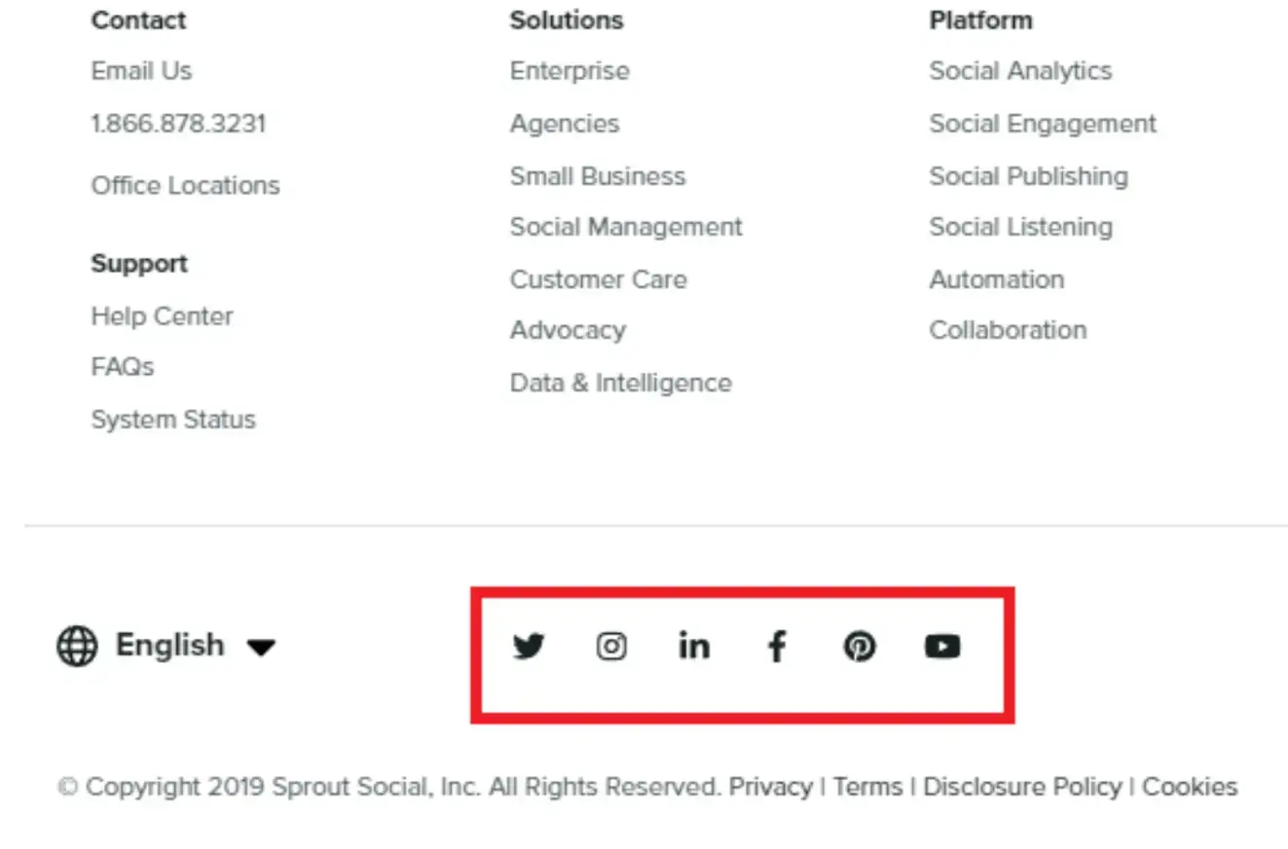Open the Privacy policy link

click(x=771, y=787)
